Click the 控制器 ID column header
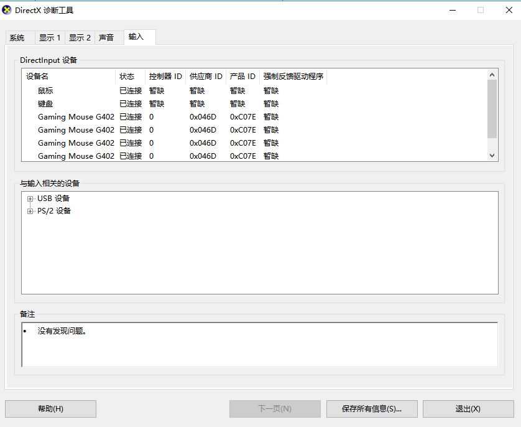521x427 pixels. [165, 77]
